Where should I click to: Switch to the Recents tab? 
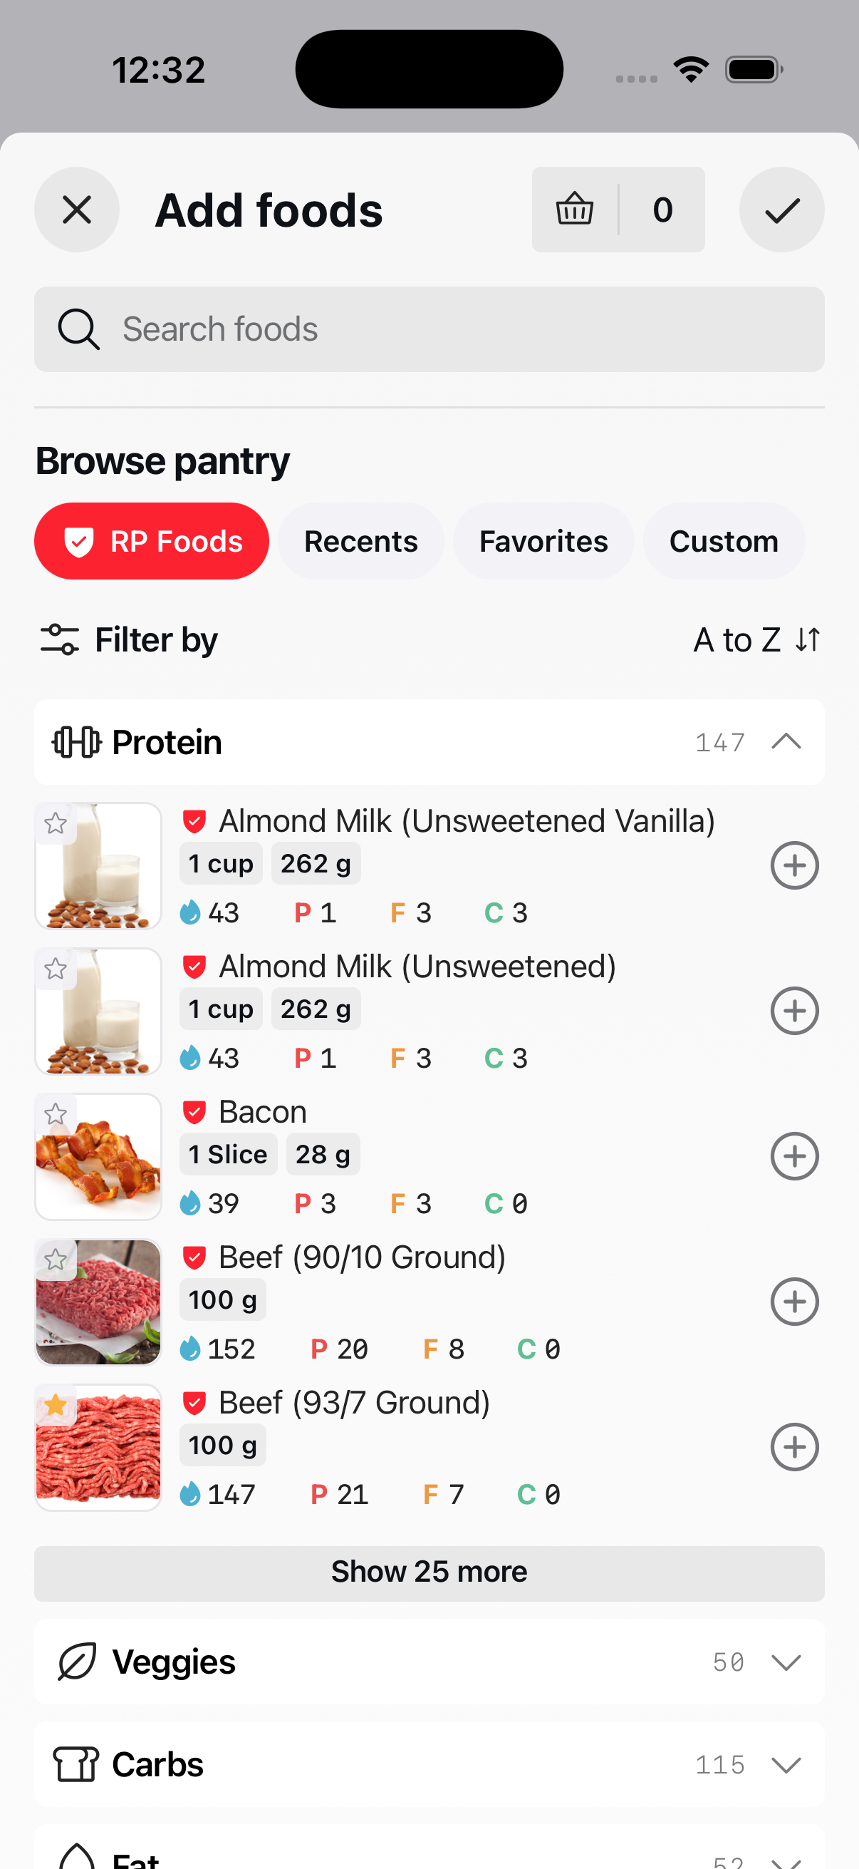pyautogui.click(x=361, y=540)
